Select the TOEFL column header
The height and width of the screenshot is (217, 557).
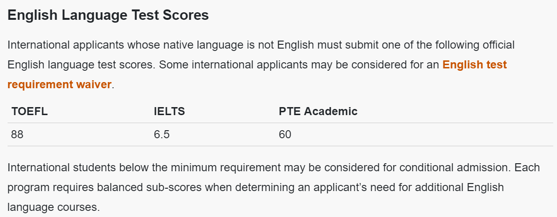point(29,111)
